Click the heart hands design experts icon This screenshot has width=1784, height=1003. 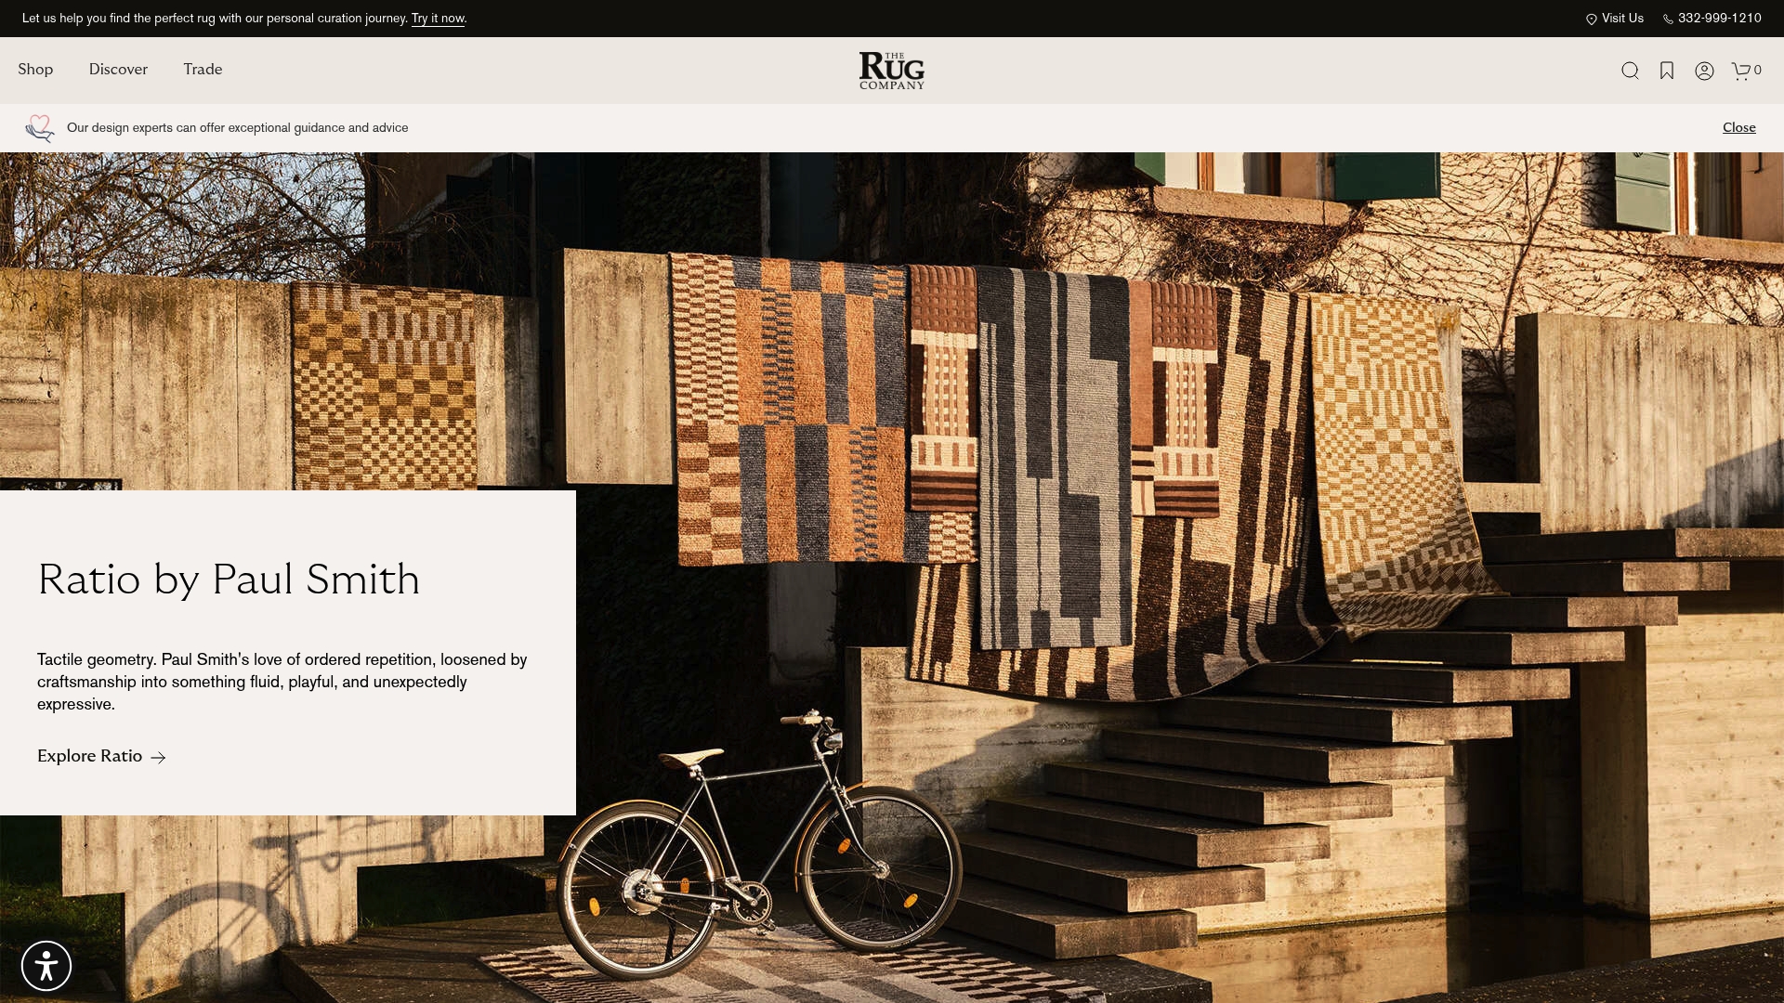coord(40,128)
